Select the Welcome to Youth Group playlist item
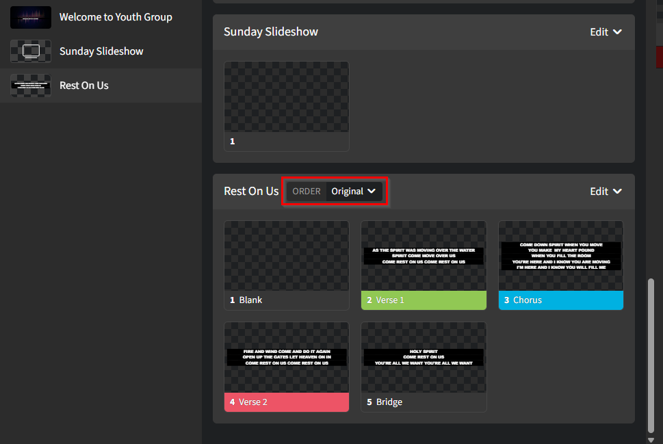The image size is (663, 444). tap(115, 17)
